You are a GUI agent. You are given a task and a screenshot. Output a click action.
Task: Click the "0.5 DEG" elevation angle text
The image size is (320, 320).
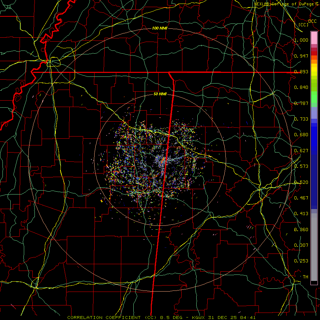coord(171,318)
